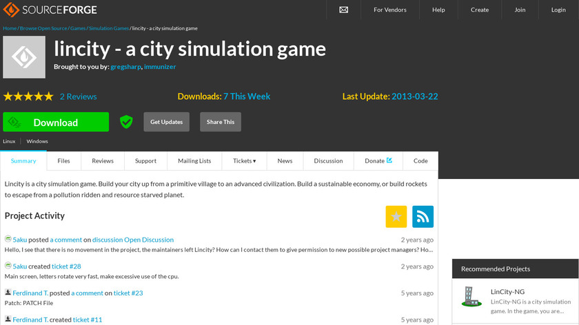579x325 pixels.
Task: Click the Donate tab
Action: pos(378,161)
